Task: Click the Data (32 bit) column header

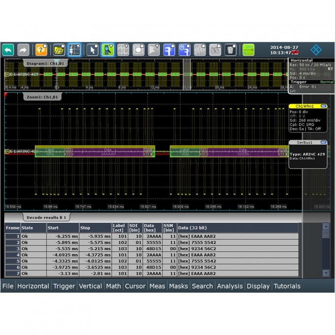Action: coord(238,228)
